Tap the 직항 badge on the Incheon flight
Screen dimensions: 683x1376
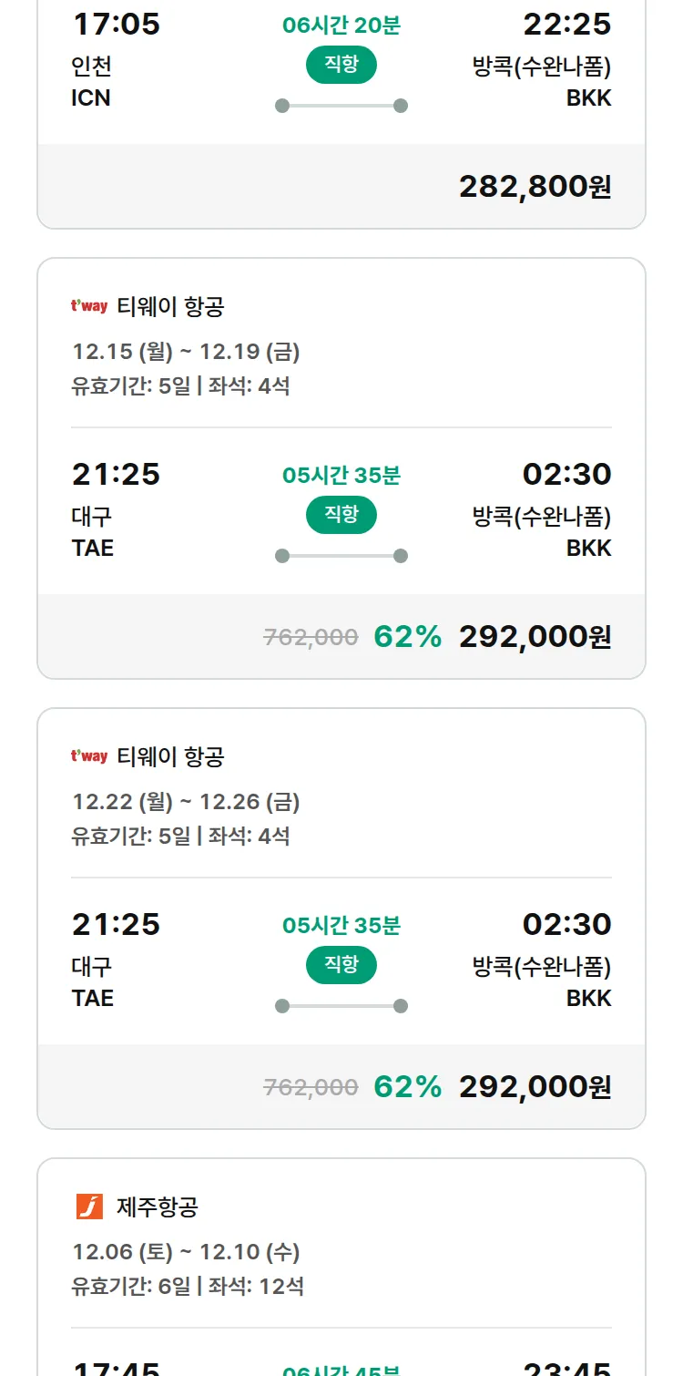pyautogui.click(x=341, y=65)
